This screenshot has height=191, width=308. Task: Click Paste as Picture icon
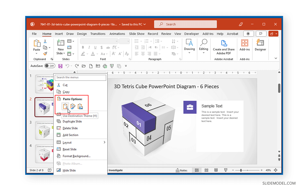80,106
